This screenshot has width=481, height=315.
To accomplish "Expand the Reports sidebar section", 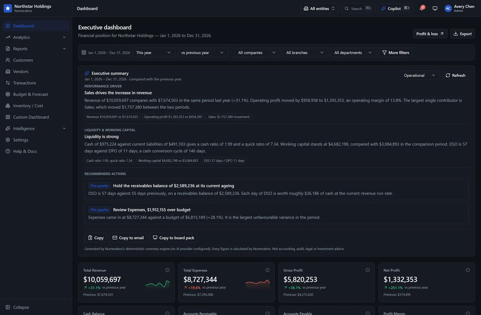I will click(x=36, y=49).
